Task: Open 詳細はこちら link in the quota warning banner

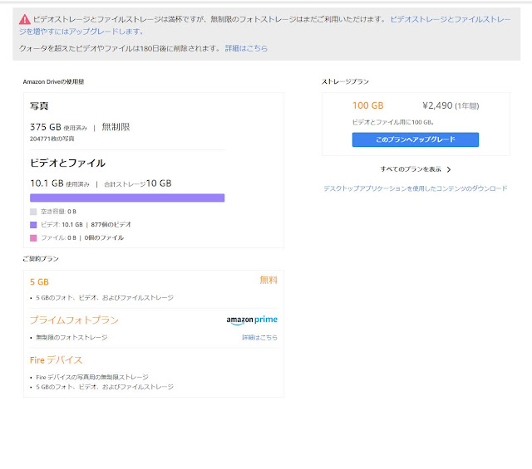Action: tap(246, 48)
